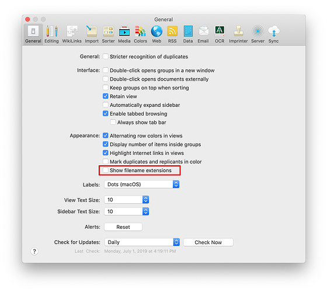Open the Media preferences pane
The height and width of the screenshot is (292, 327).
(x=124, y=34)
